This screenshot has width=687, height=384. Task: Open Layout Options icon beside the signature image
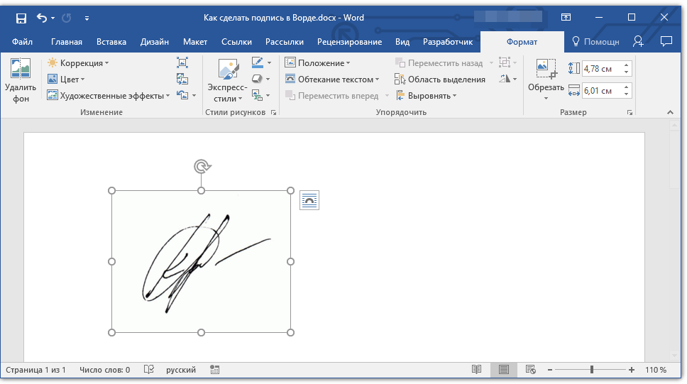309,201
